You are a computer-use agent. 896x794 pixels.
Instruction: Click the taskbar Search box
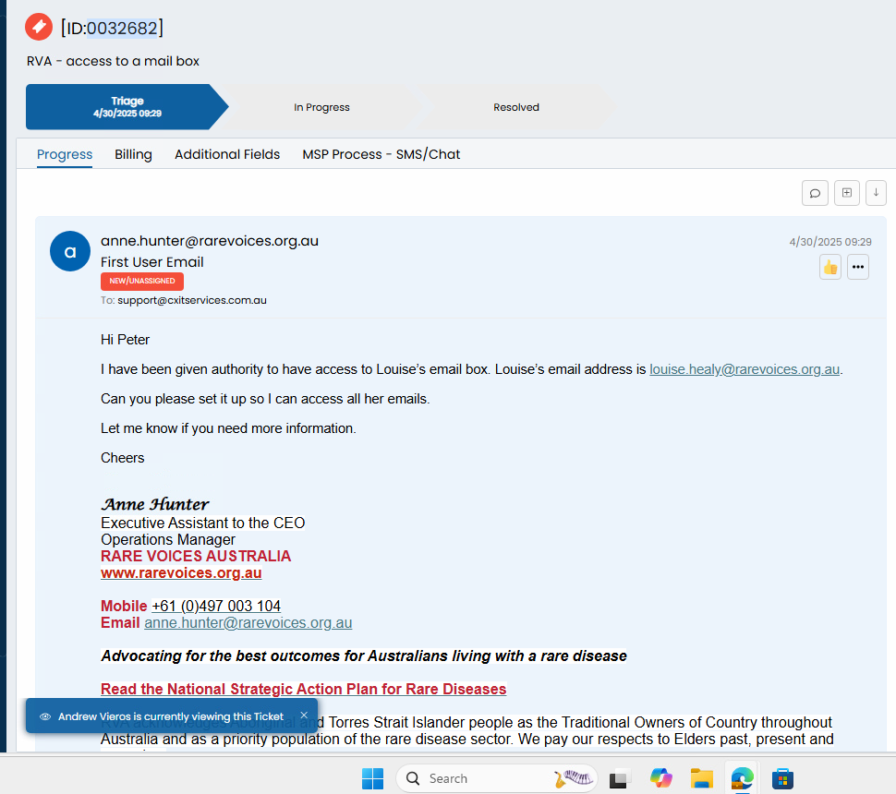click(x=497, y=778)
